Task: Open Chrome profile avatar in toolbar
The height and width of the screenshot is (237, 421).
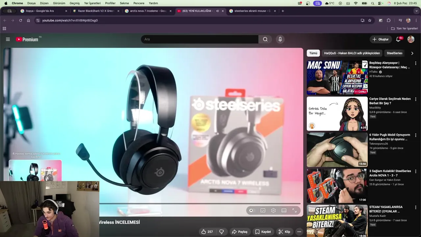Action: (408, 20)
